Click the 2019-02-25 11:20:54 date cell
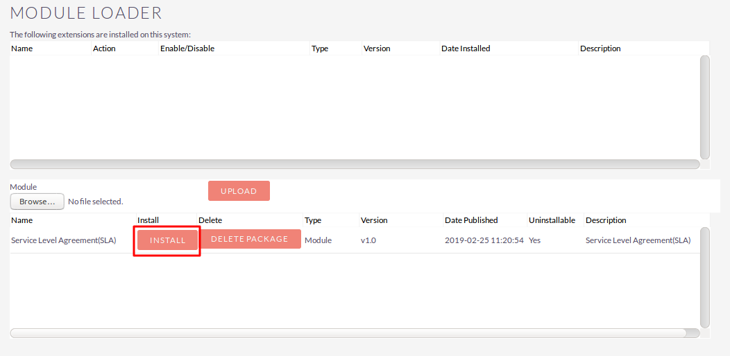Viewport: 730px width, 356px height. point(484,240)
